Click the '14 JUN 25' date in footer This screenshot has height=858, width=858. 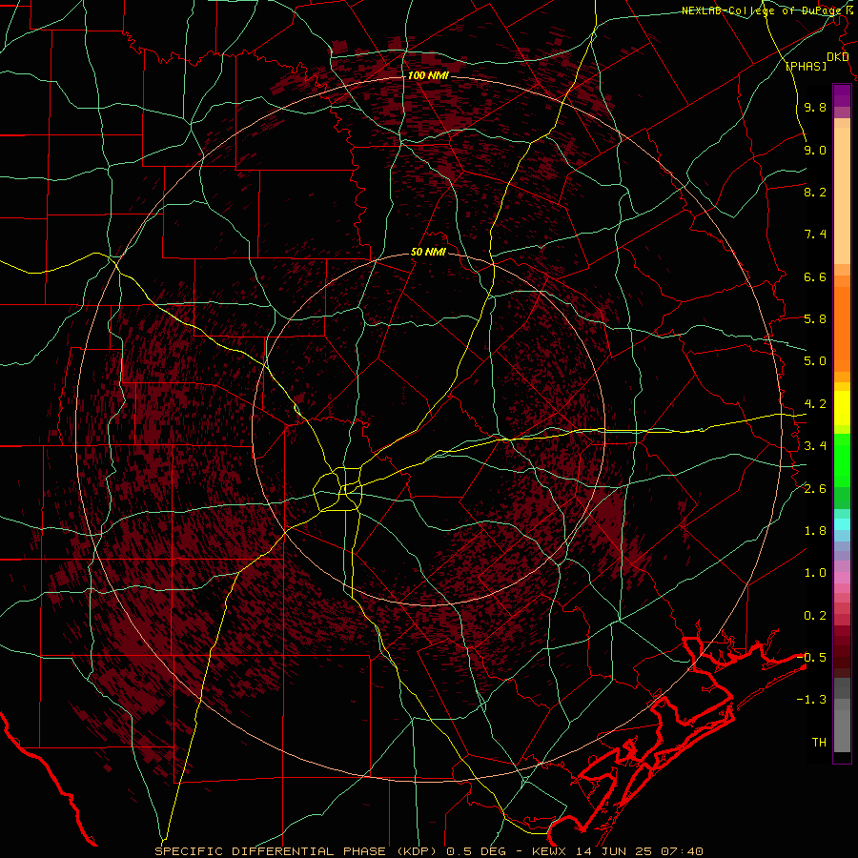[x=612, y=851]
